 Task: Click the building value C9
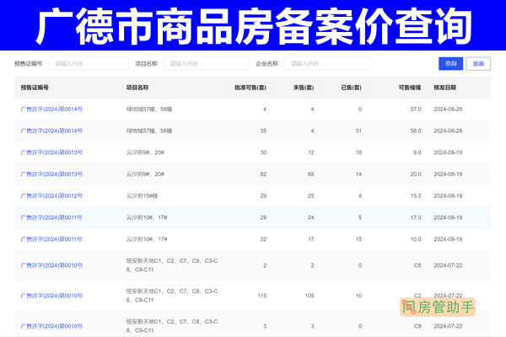pyautogui.click(x=417, y=326)
